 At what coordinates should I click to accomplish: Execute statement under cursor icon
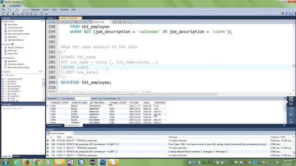(x=63, y=22)
